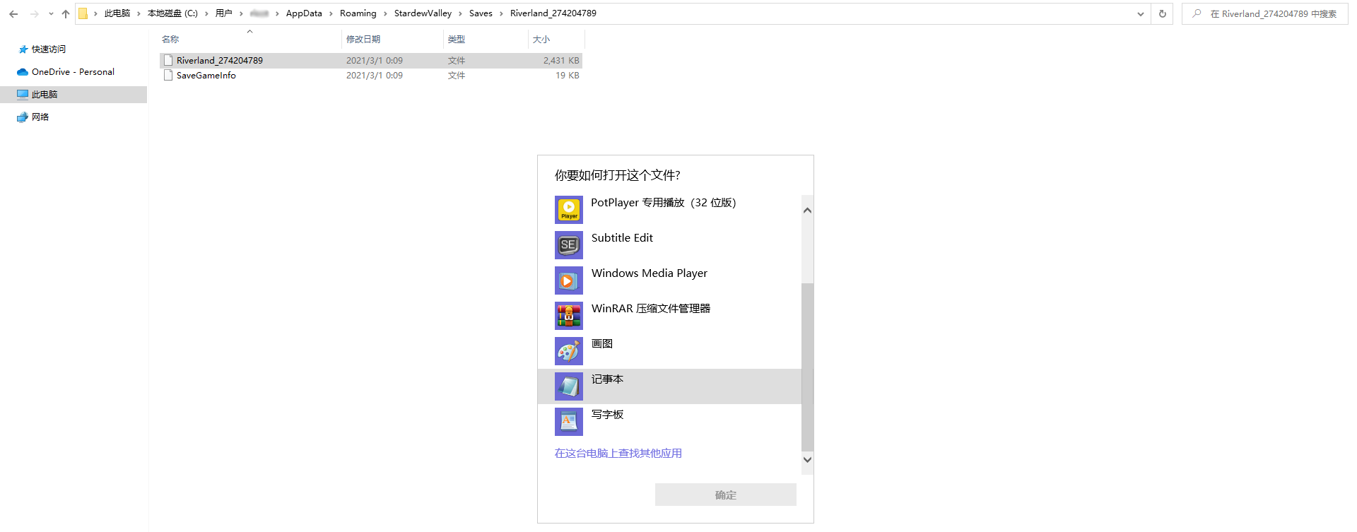Jump to the Roaming folder in the path

(x=358, y=13)
